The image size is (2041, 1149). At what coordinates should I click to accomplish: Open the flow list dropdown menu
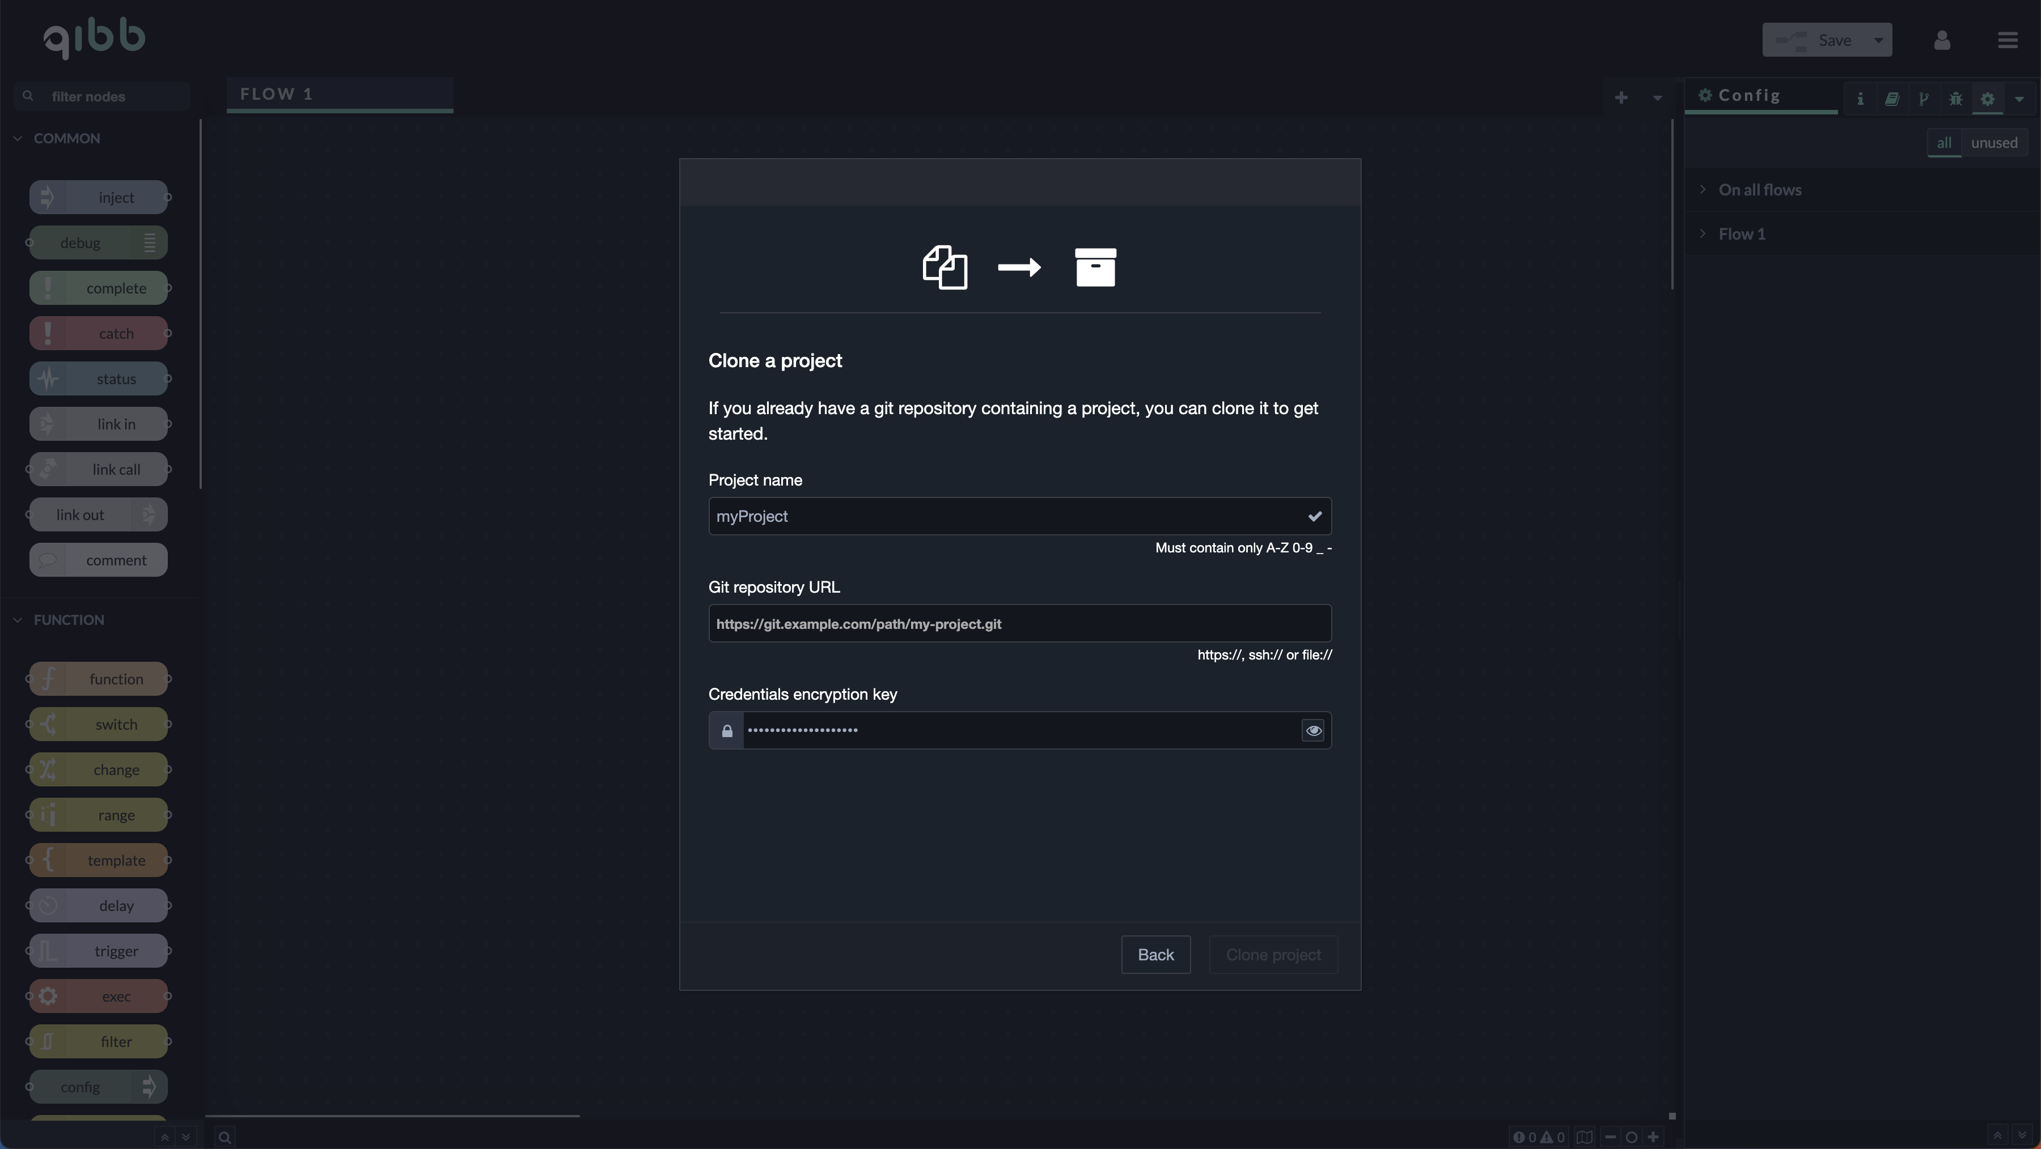click(x=1657, y=98)
